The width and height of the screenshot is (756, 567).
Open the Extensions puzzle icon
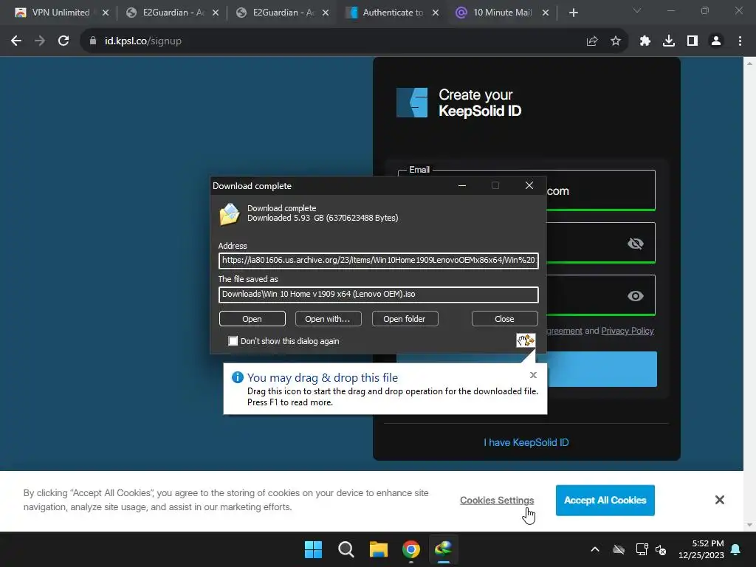(645, 41)
